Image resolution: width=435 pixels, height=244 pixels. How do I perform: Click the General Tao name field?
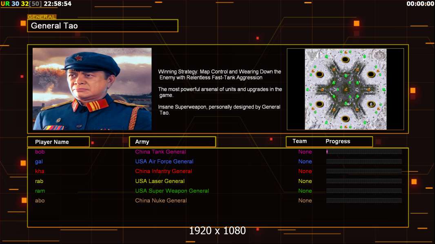point(103,26)
